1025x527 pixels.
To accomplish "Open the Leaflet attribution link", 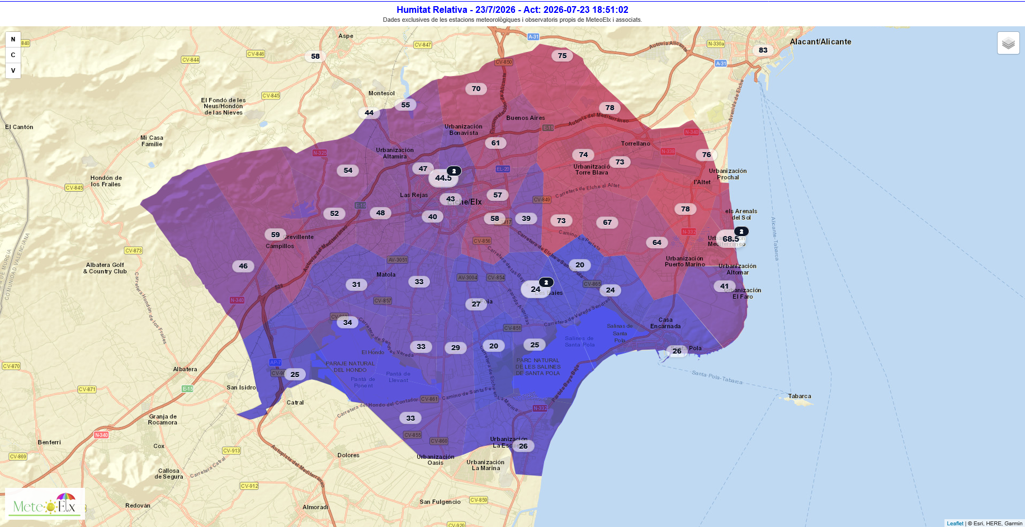I will coord(955,524).
